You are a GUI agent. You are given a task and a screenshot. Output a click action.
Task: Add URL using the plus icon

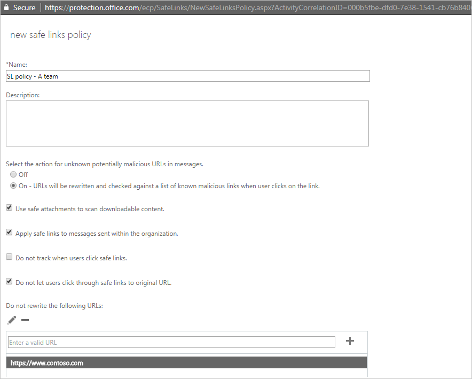tap(350, 341)
